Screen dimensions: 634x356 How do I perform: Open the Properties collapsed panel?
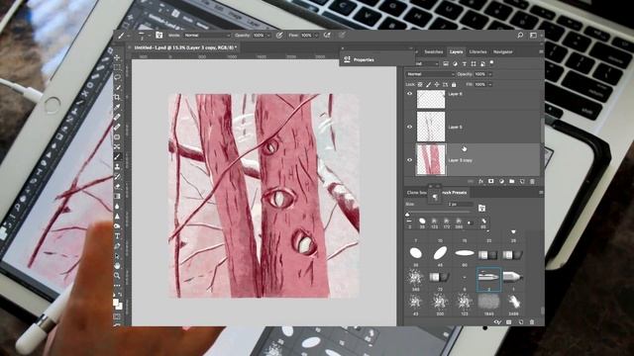click(376, 59)
